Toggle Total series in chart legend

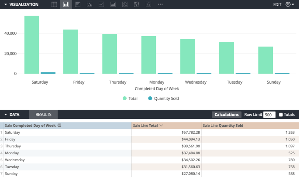(130, 98)
